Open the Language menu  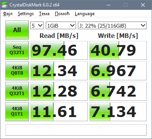85,14
